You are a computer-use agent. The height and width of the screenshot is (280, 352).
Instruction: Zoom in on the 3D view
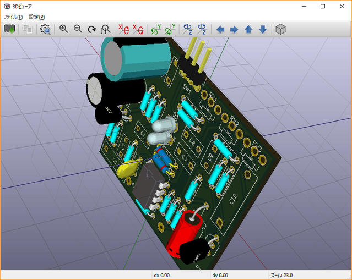[x=63, y=29]
